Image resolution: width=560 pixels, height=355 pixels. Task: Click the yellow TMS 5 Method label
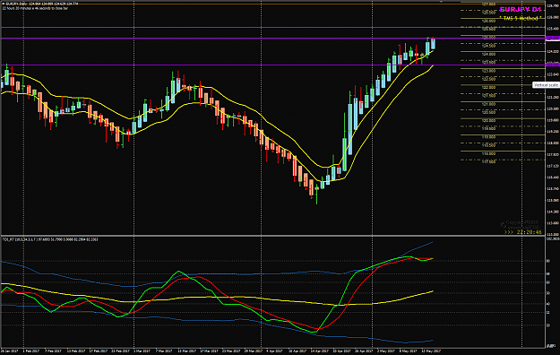(x=521, y=18)
